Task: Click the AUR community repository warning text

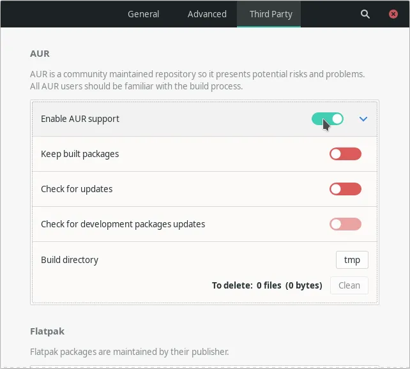Action: pyautogui.click(x=197, y=80)
